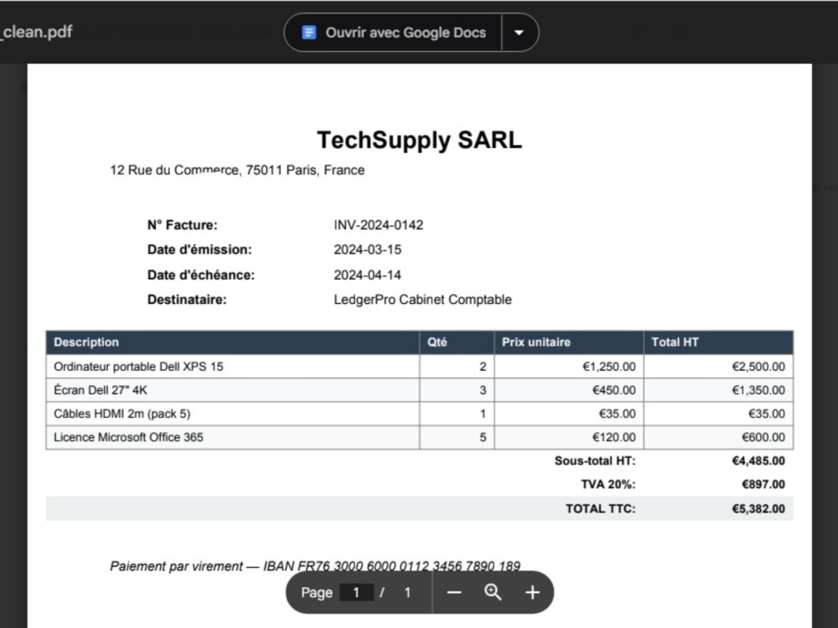
Task: Click the magnifier zoom reset icon
Action: click(x=493, y=592)
